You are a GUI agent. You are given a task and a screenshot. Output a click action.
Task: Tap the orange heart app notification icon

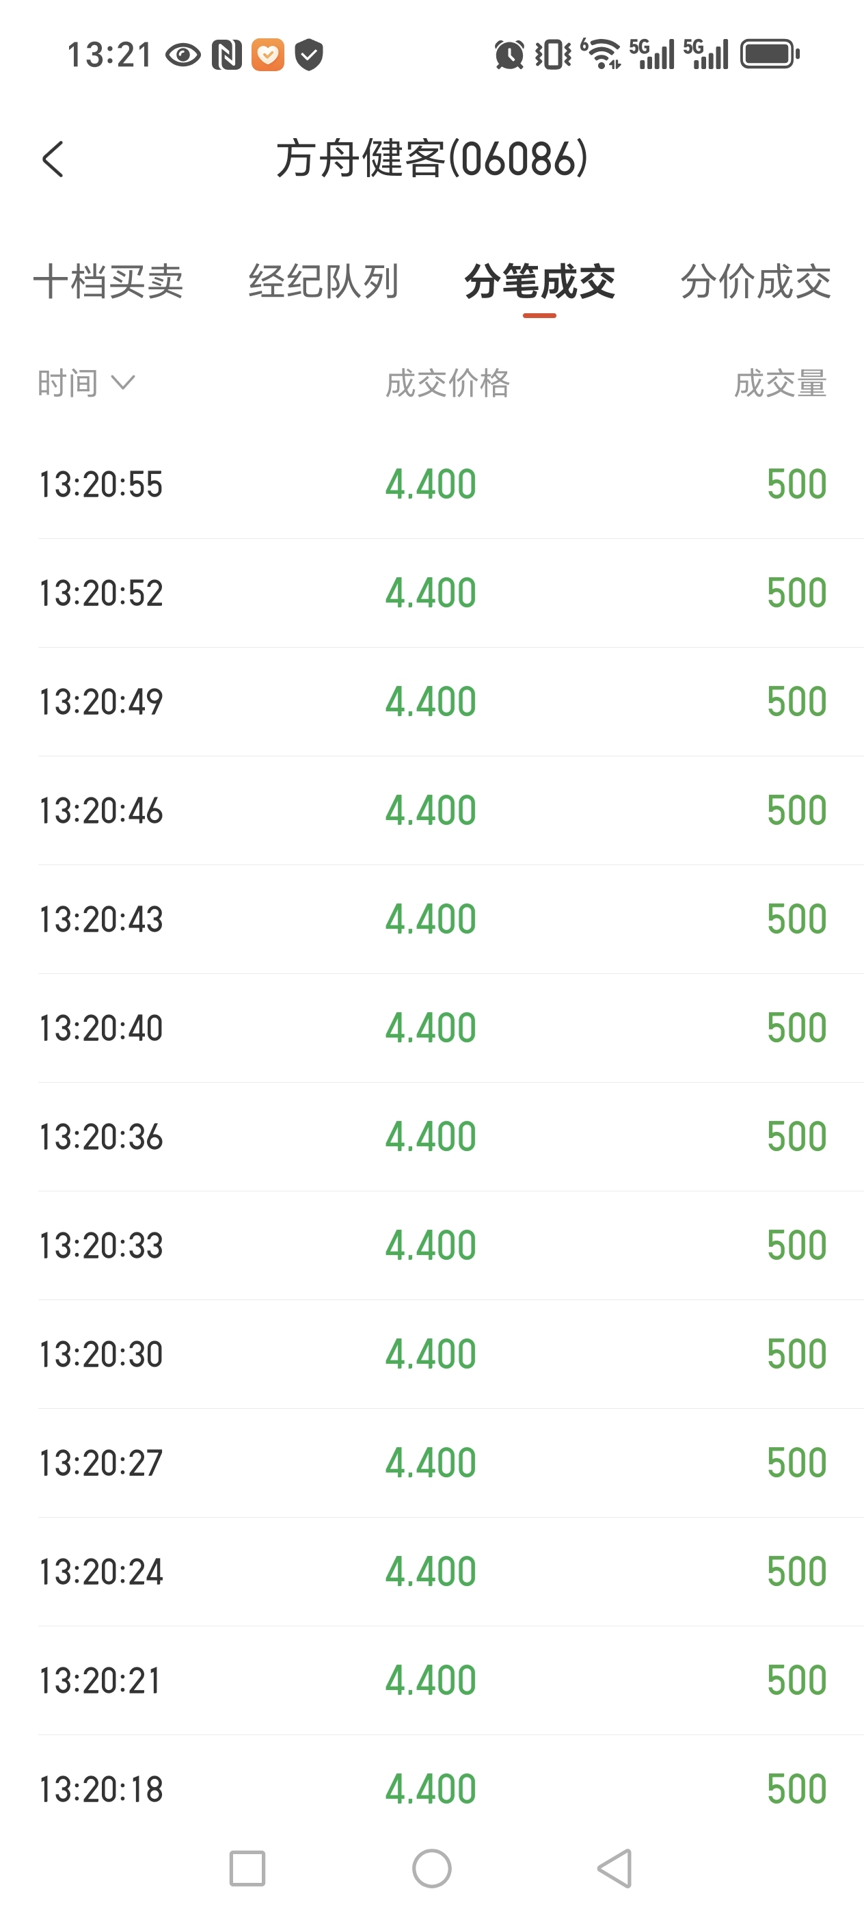click(x=267, y=54)
